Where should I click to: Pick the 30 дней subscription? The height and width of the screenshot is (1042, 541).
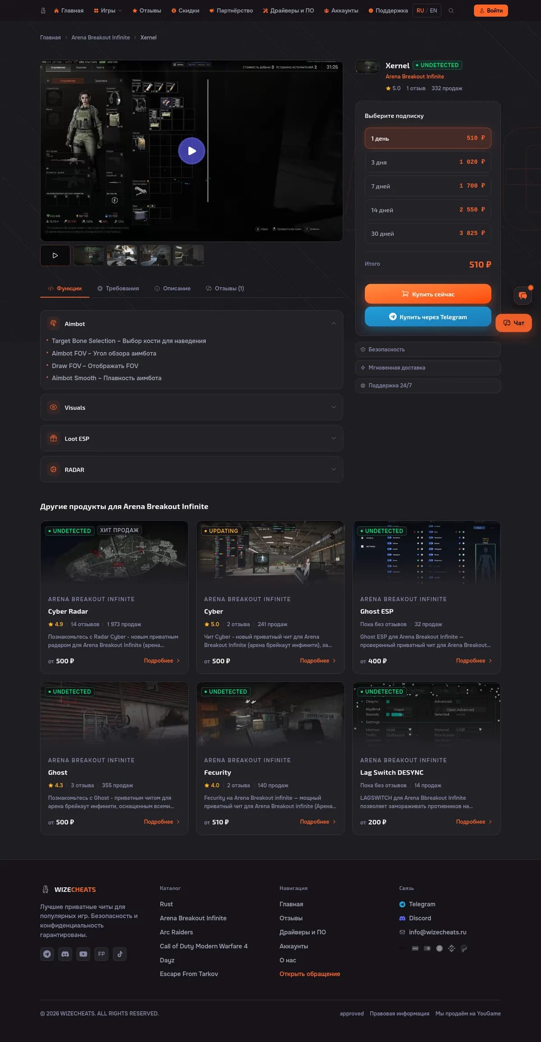tap(428, 233)
